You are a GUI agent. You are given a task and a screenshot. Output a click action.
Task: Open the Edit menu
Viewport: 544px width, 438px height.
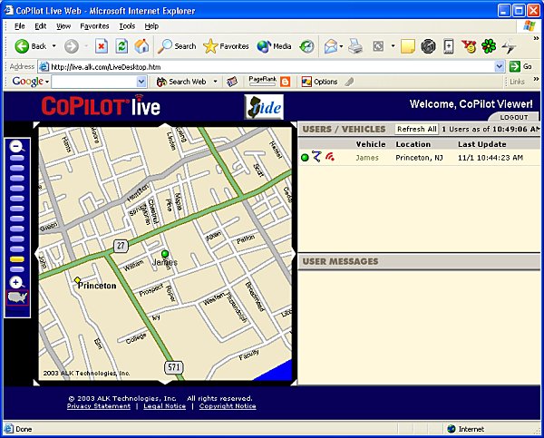(41, 26)
